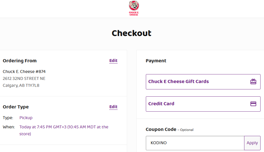Click the Payment section heading
The image size is (264, 152).
(156, 61)
